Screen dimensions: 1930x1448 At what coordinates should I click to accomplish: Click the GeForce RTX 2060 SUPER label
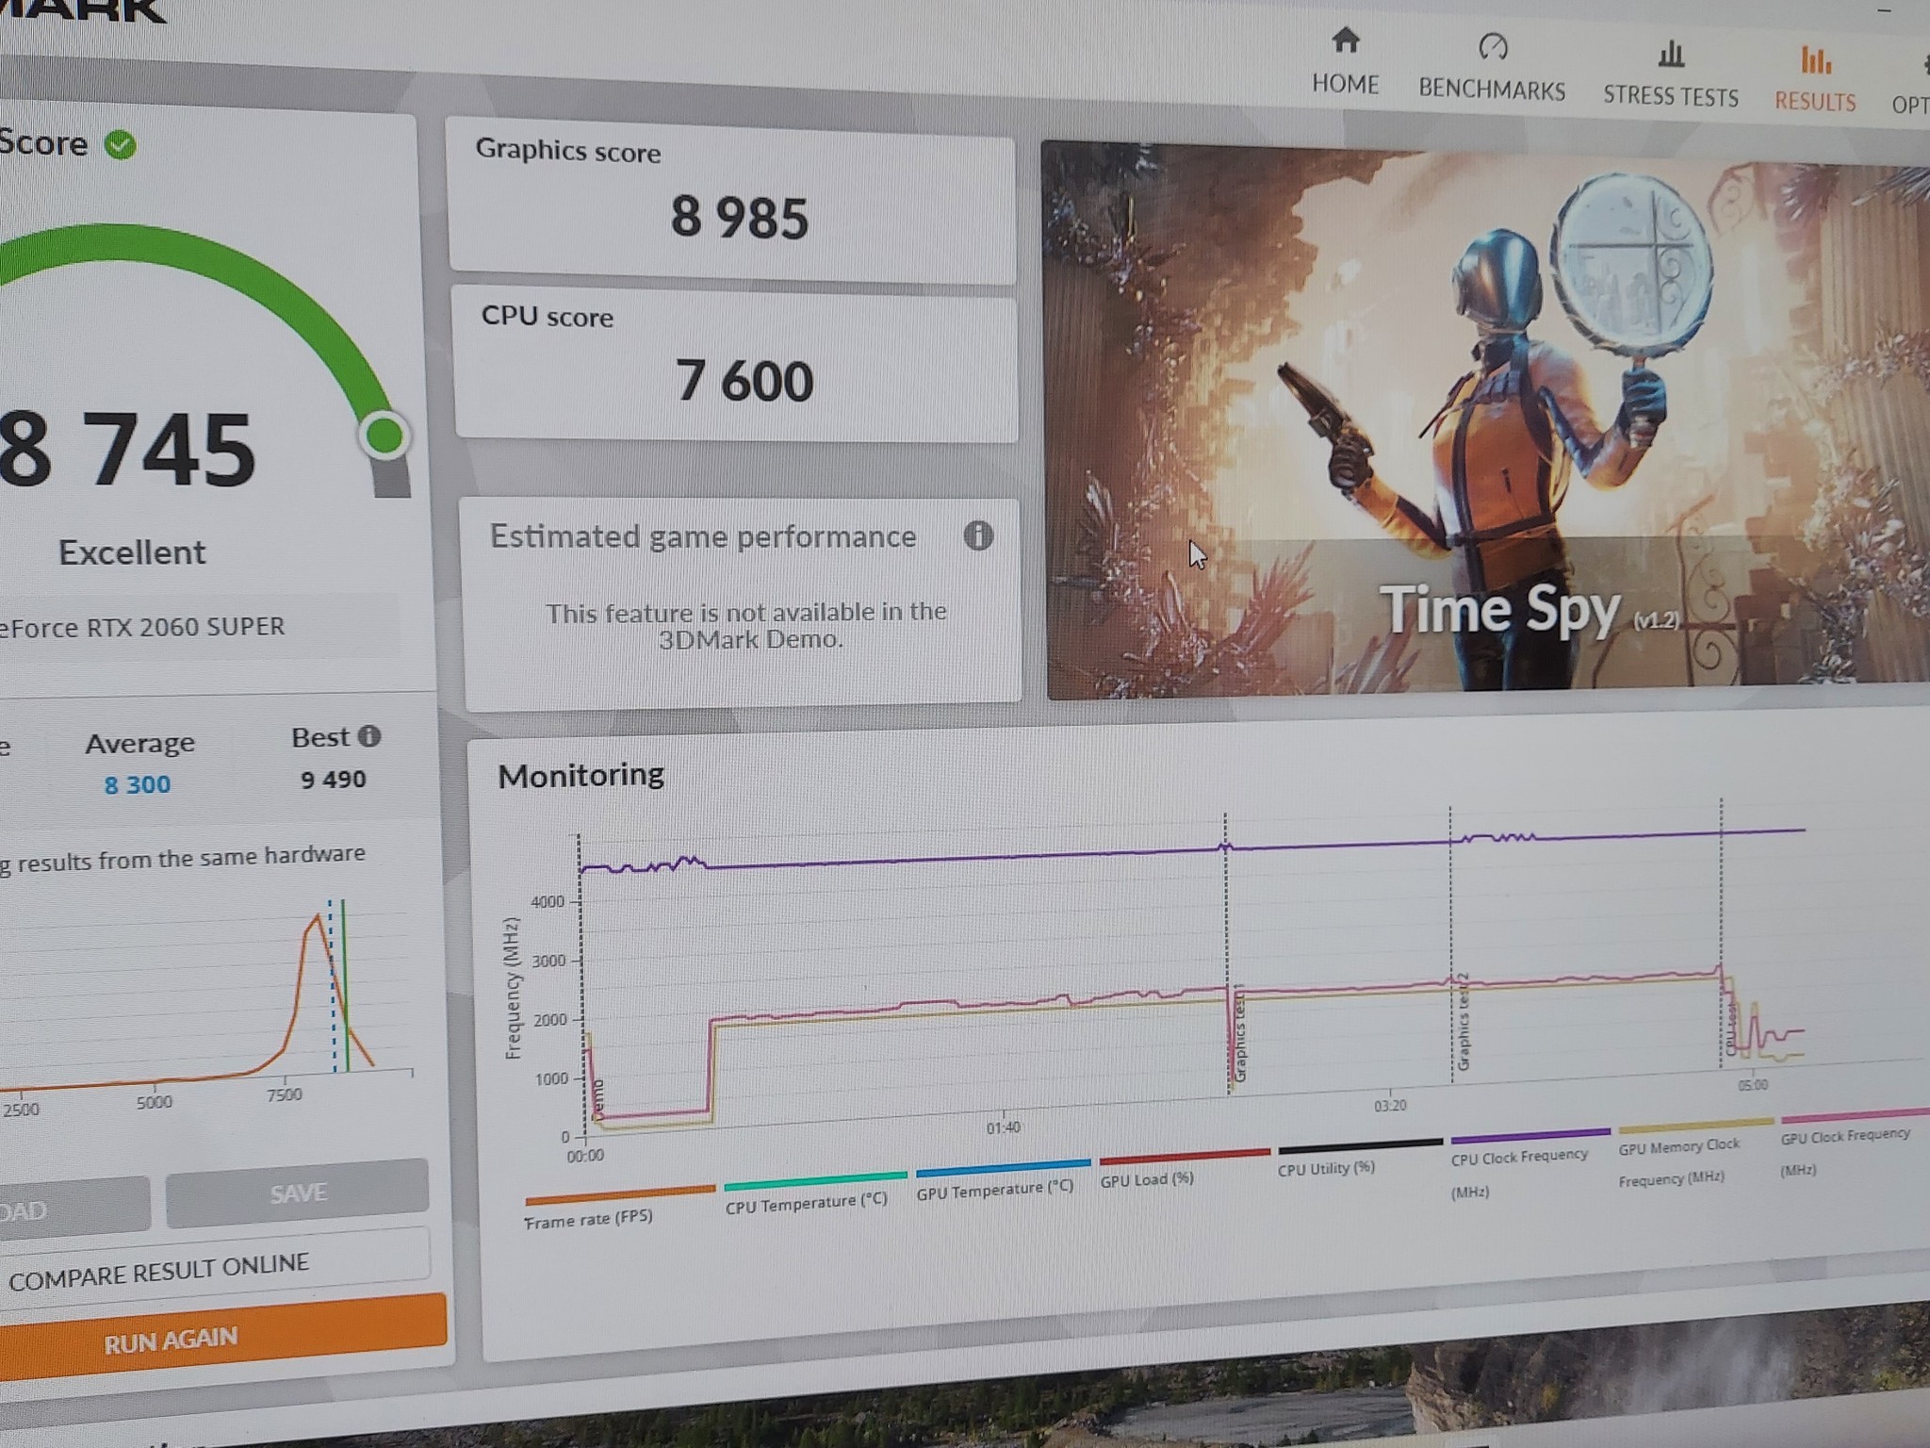[142, 627]
